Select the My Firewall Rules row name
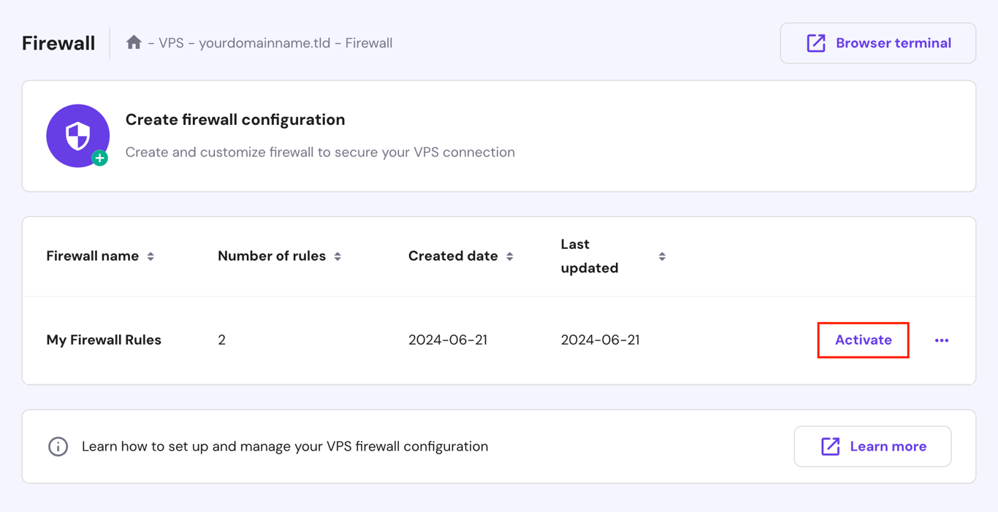 pos(103,340)
